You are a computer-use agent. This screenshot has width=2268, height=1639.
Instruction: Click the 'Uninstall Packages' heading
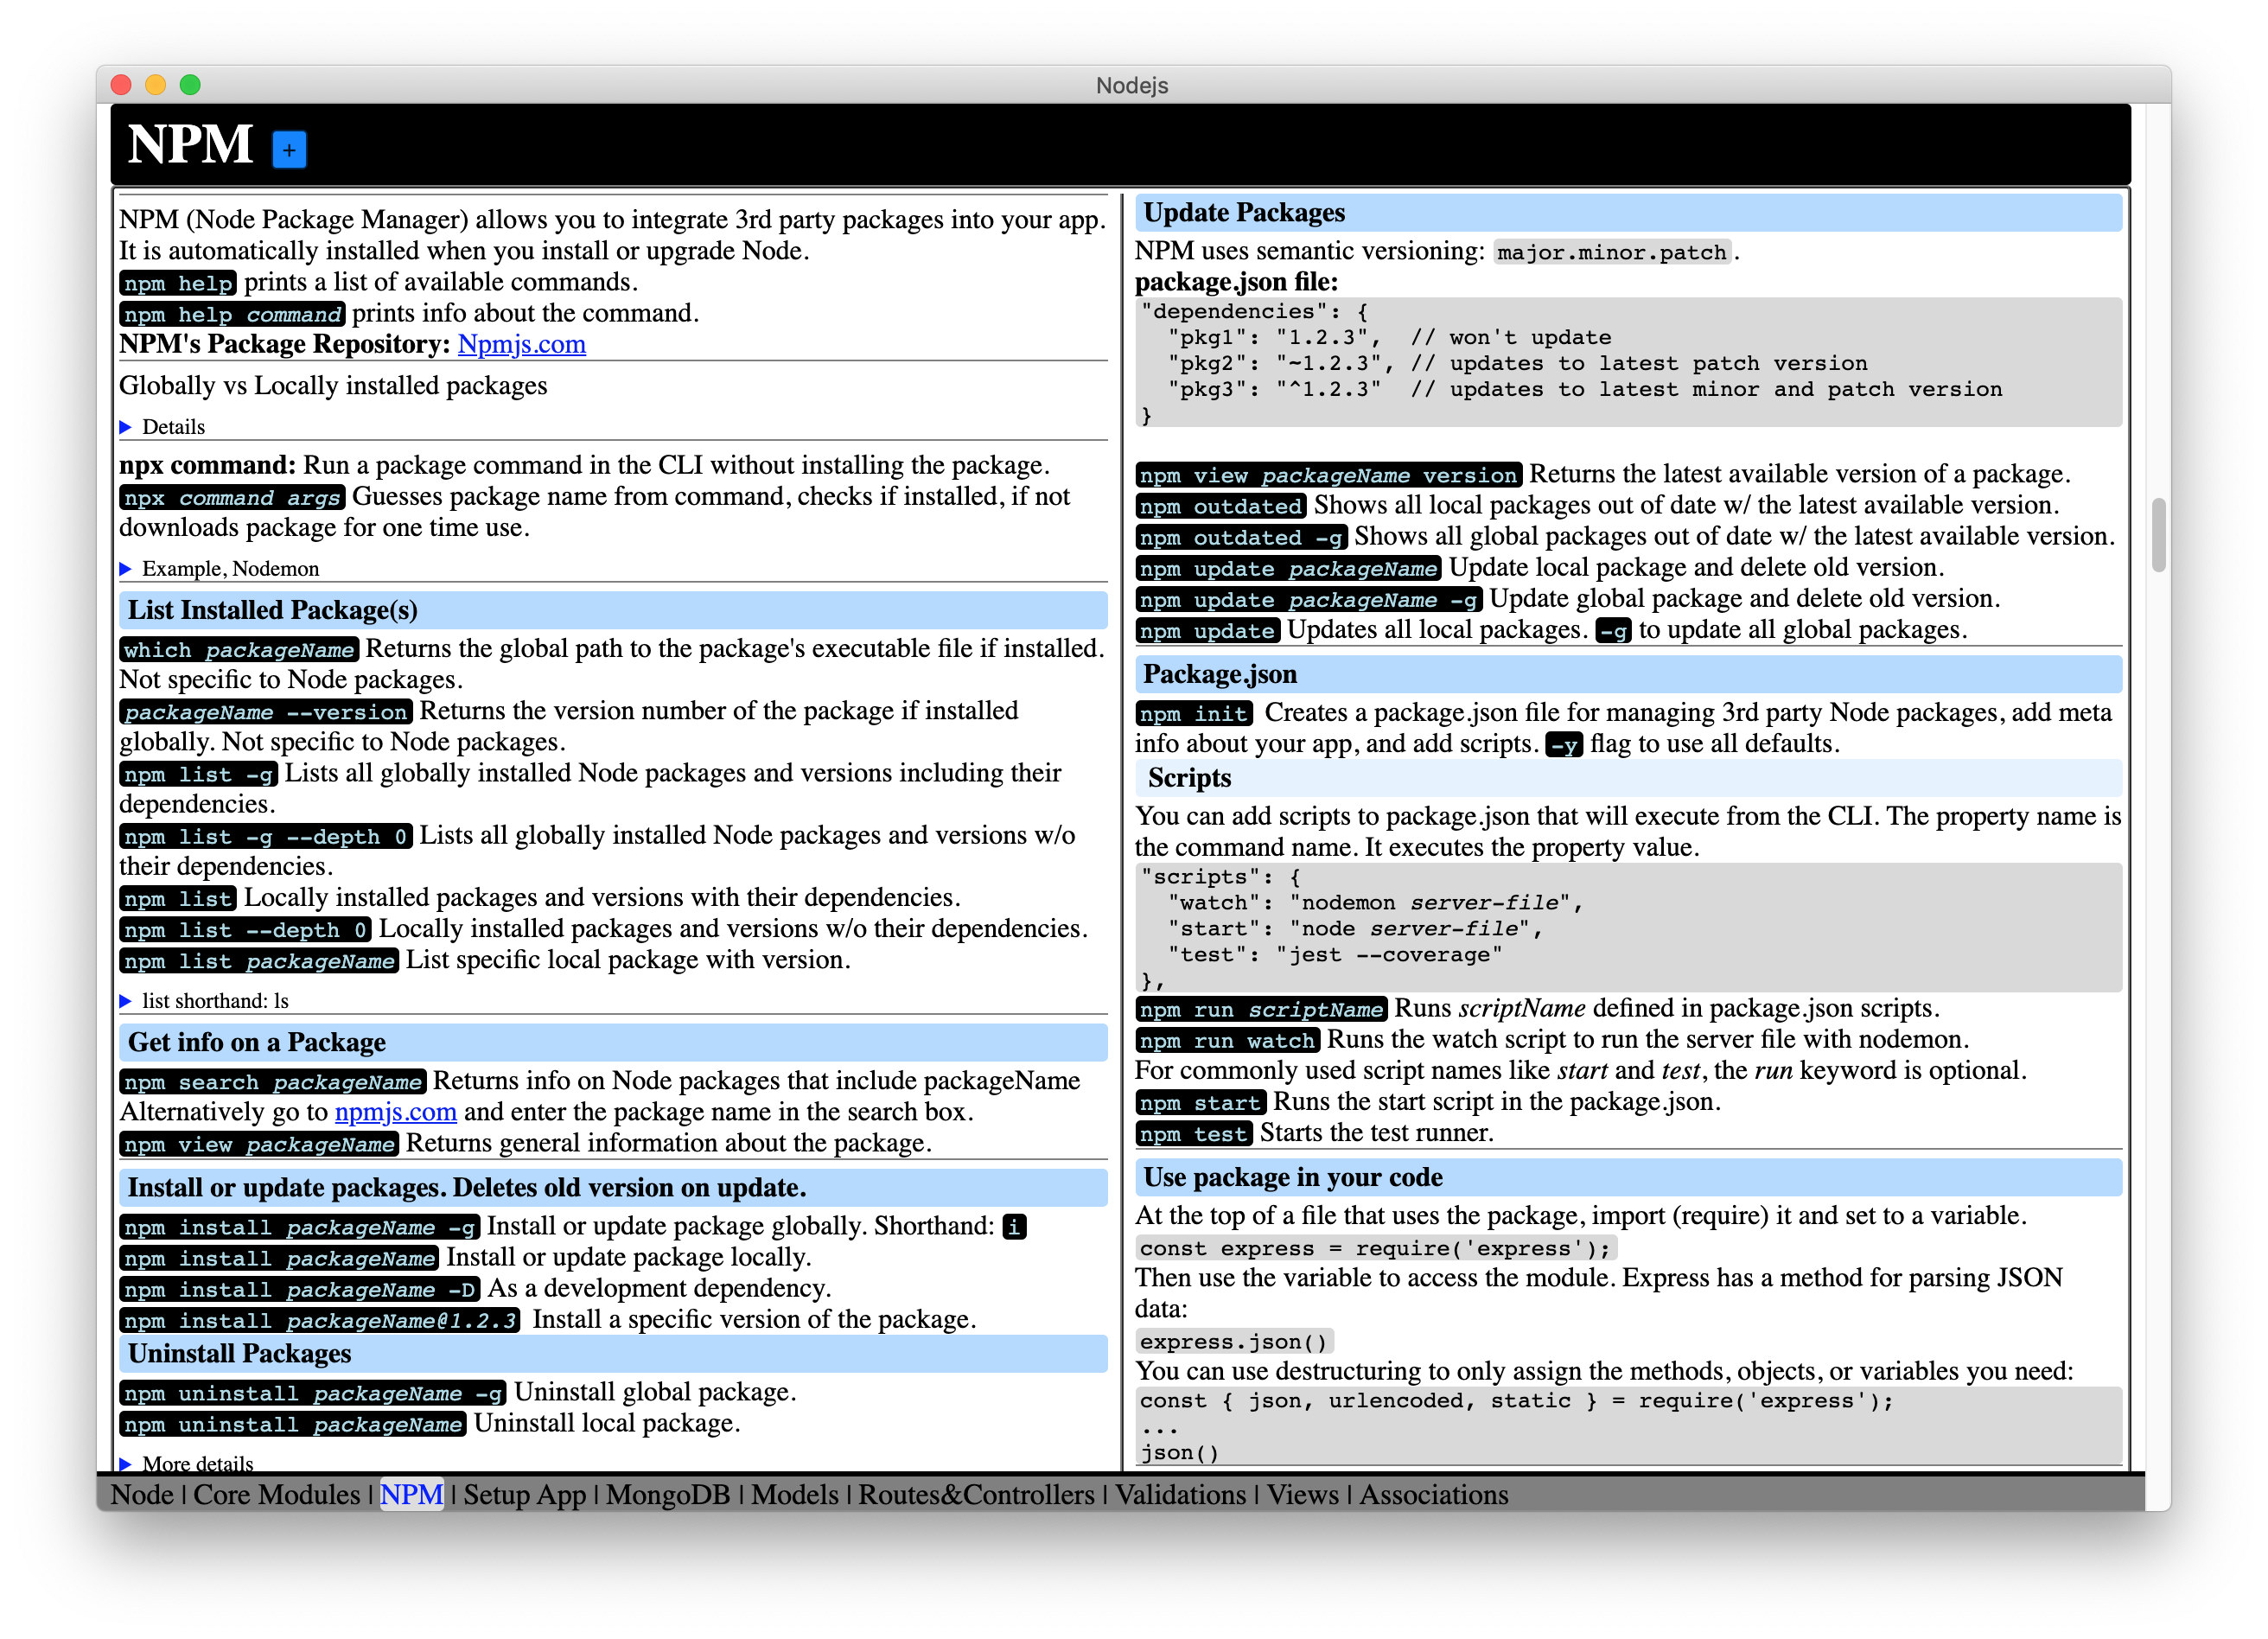coord(613,1353)
